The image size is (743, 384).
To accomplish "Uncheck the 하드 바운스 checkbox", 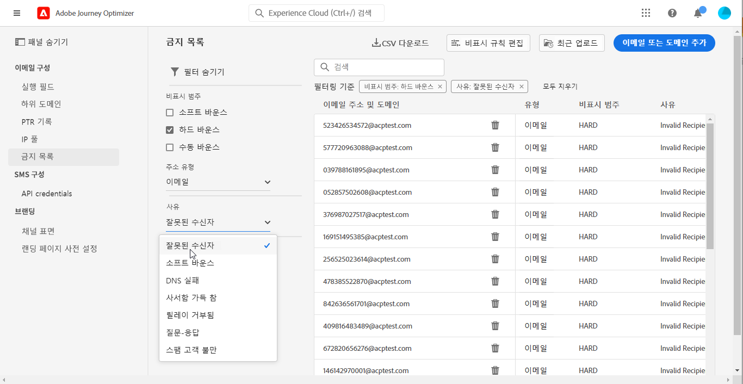I will (170, 130).
